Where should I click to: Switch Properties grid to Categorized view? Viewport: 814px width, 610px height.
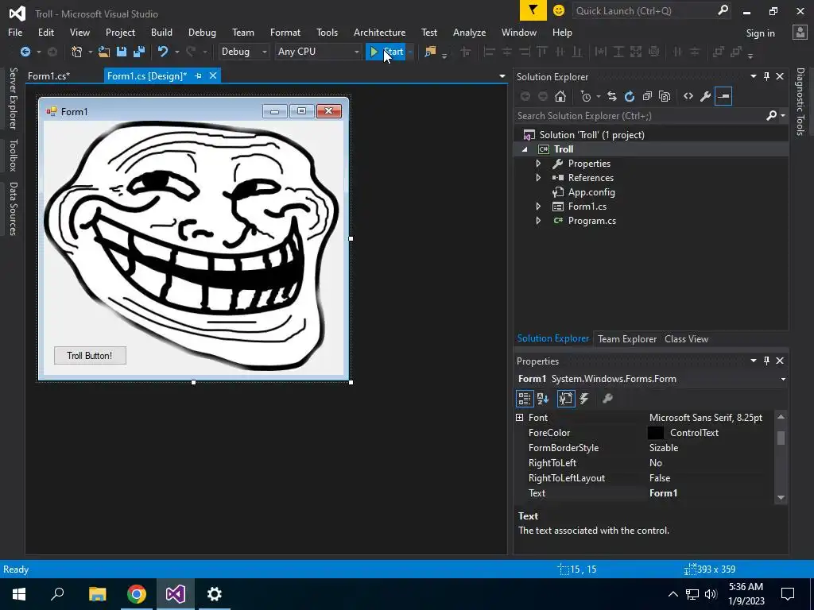coord(525,399)
